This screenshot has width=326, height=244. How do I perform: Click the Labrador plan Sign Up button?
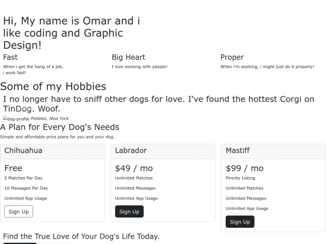click(129, 211)
